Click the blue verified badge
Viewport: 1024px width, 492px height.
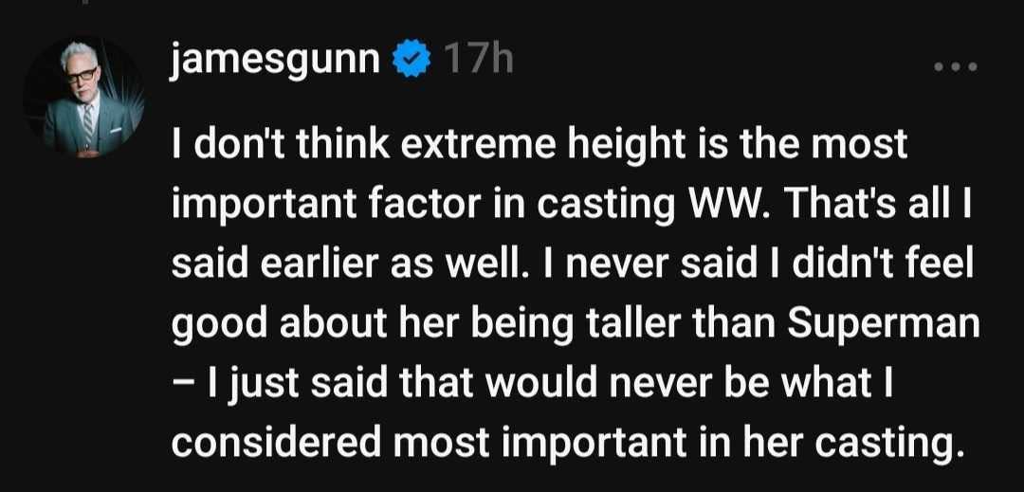[410, 62]
